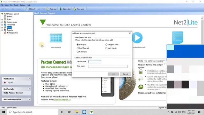Screen dimensions: 204x115
Task: Click the Cortana circle icon
Action: click(62, 112)
